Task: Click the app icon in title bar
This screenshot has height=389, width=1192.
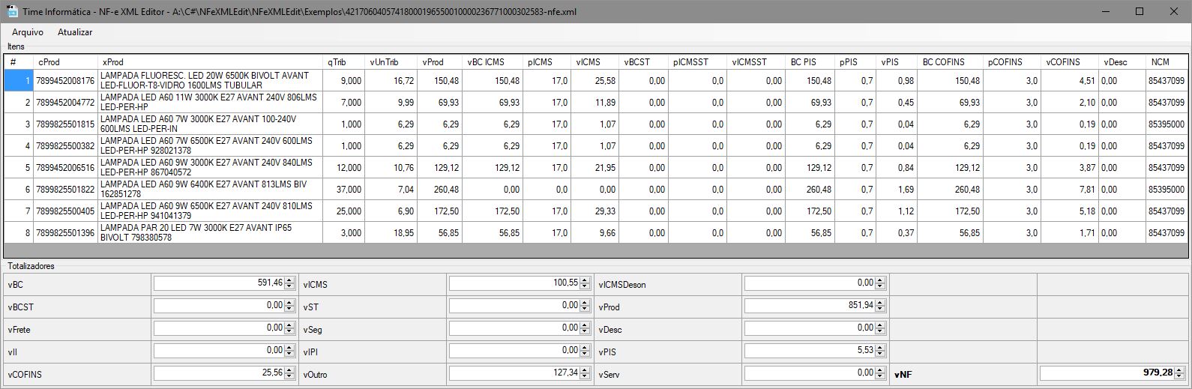Action: click(x=12, y=11)
